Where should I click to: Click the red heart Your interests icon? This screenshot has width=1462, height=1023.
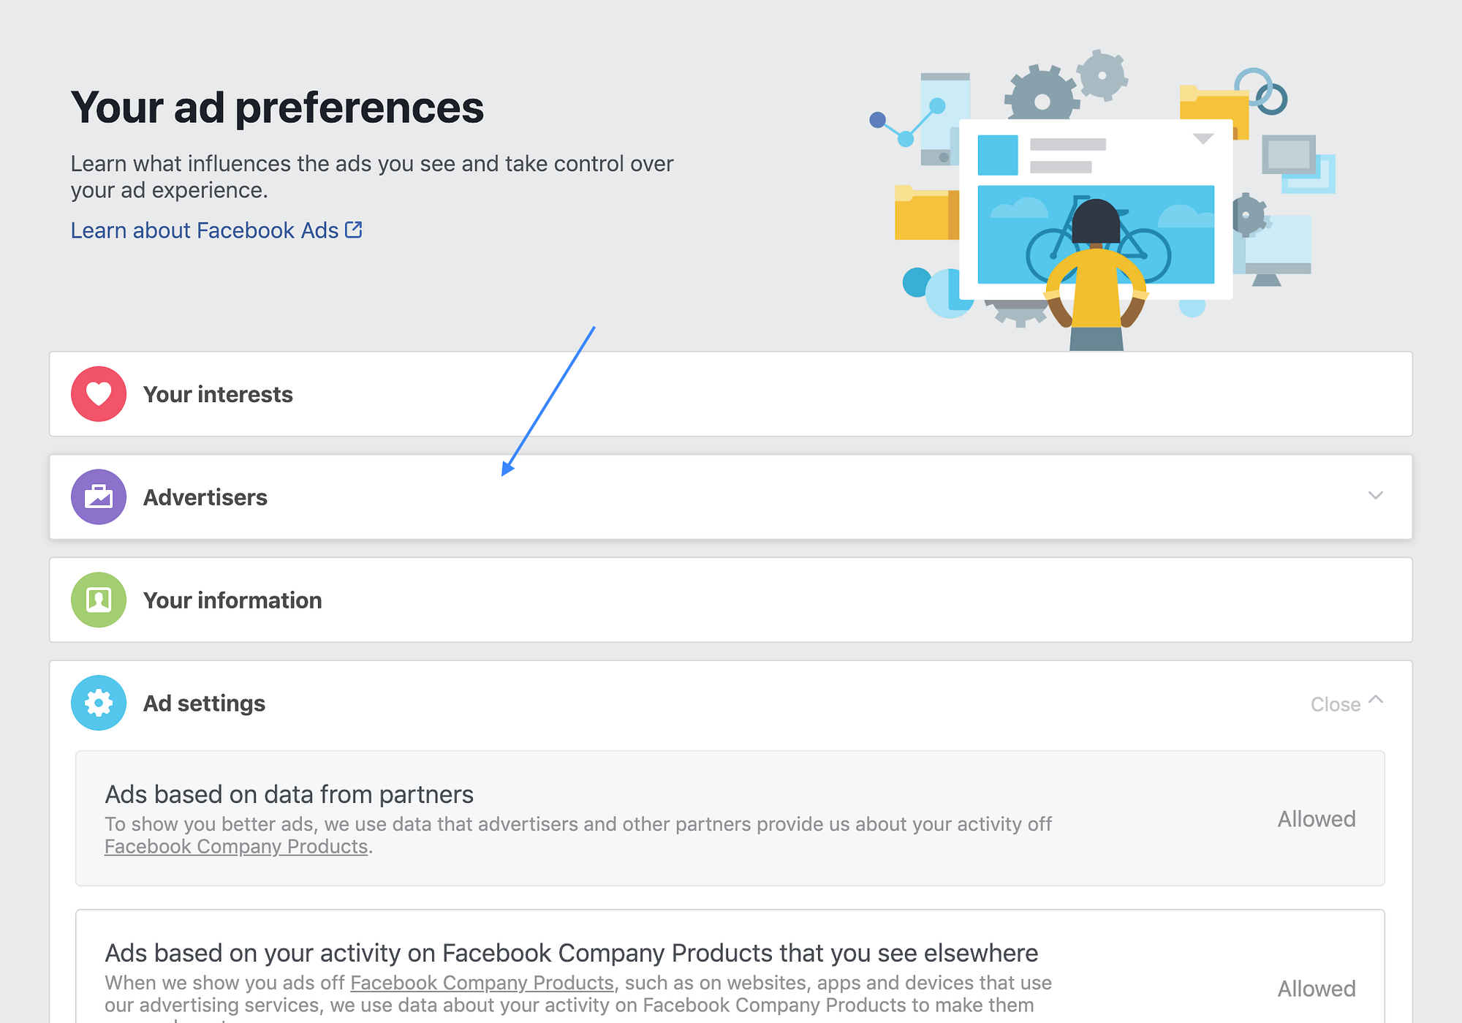pos(99,394)
